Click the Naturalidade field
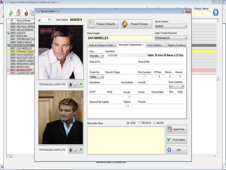 click(x=105, y=87)
